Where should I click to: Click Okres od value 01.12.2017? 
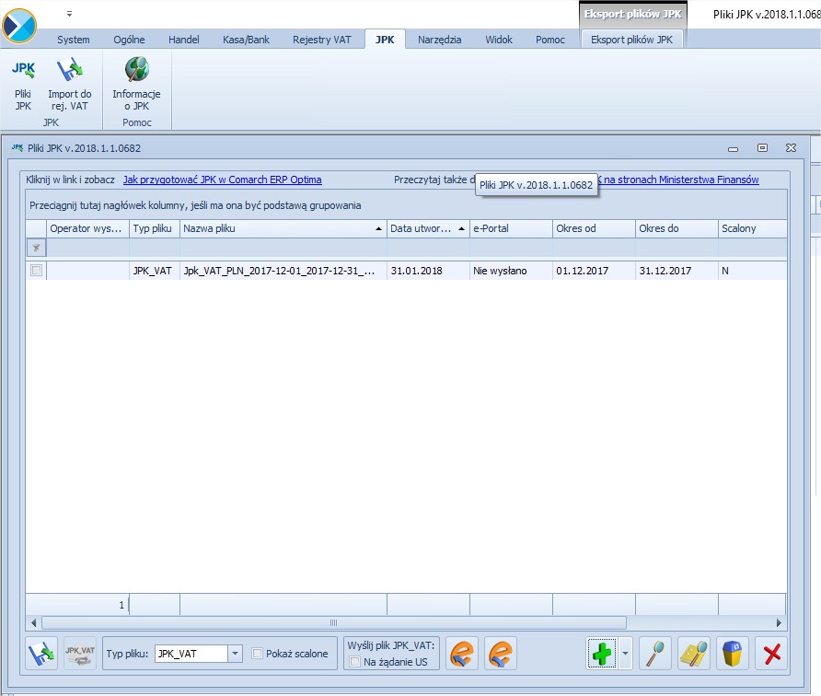point(594,271)
